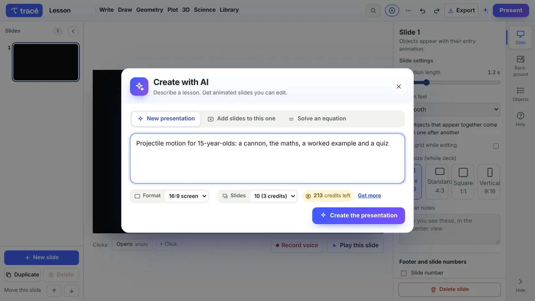The height and width of the screenshot is (301, 535).
Task: Select the Square 1:1 slide size
Action: click(x=463, y=181)
